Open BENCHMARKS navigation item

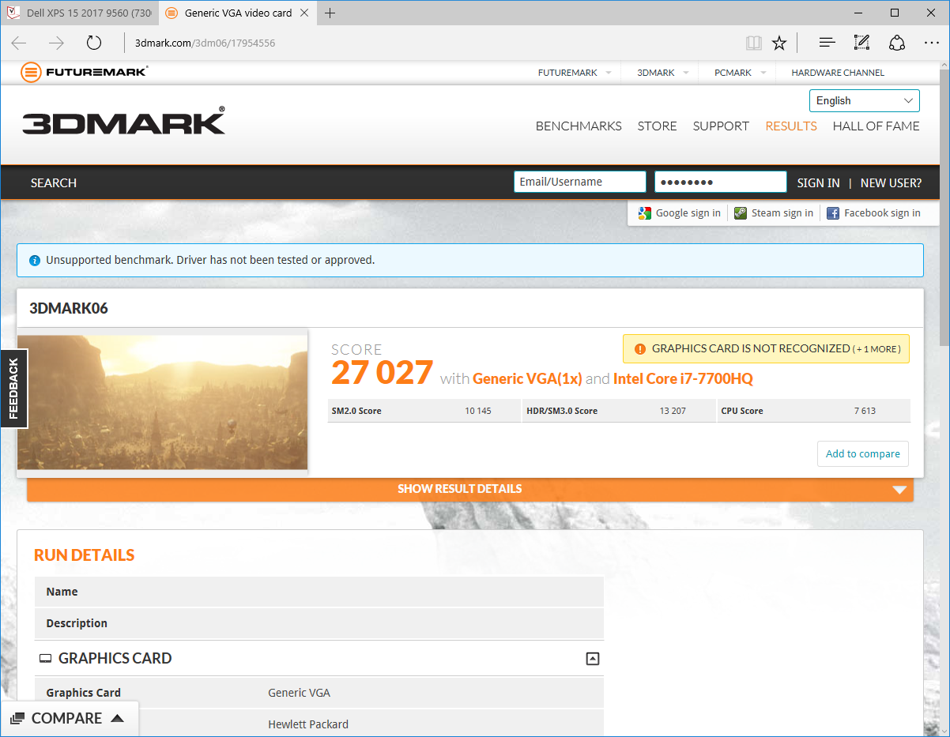579,126
